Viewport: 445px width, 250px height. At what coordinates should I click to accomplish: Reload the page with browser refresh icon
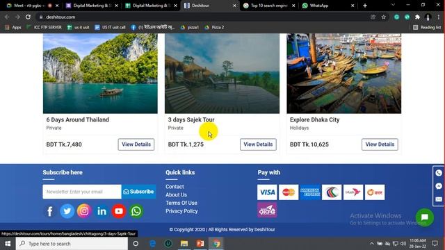click(28, 17)
